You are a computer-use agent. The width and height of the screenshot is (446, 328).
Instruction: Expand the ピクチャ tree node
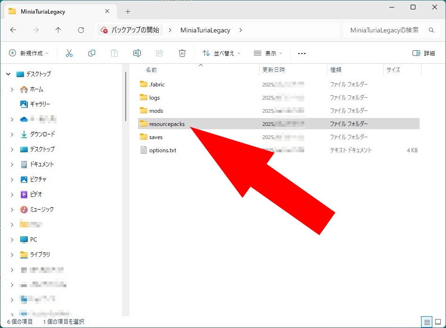coord(12,180)
